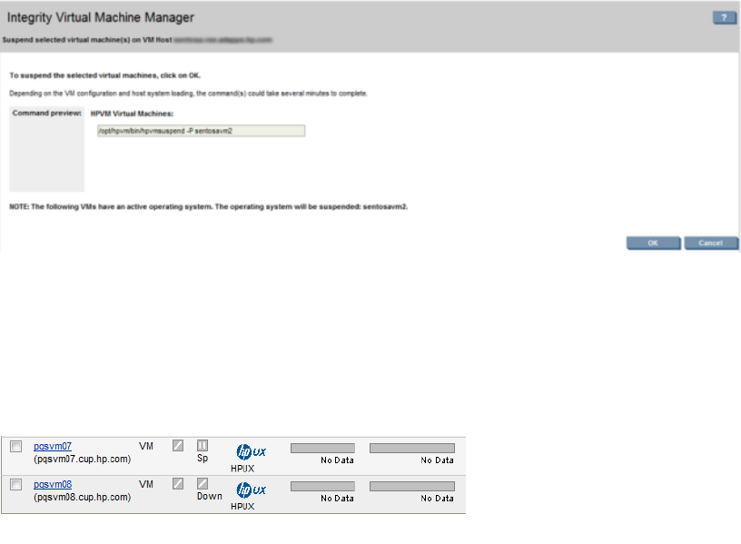Cancel the suspend operation
741x544 pixels.
point(711,243)
